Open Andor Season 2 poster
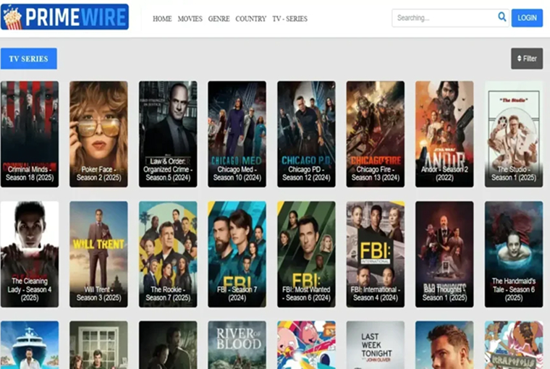The height and width of the screenshot is (369, 550). pos(444,134)
